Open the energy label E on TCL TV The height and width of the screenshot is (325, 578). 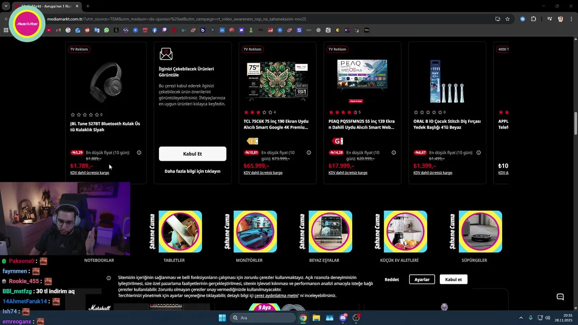click(252, 141)
